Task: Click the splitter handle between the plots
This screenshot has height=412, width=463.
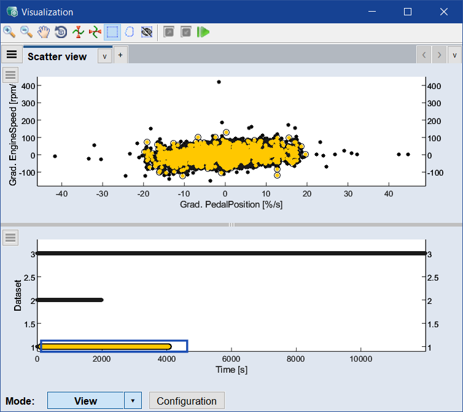Action: coord(231,225)
